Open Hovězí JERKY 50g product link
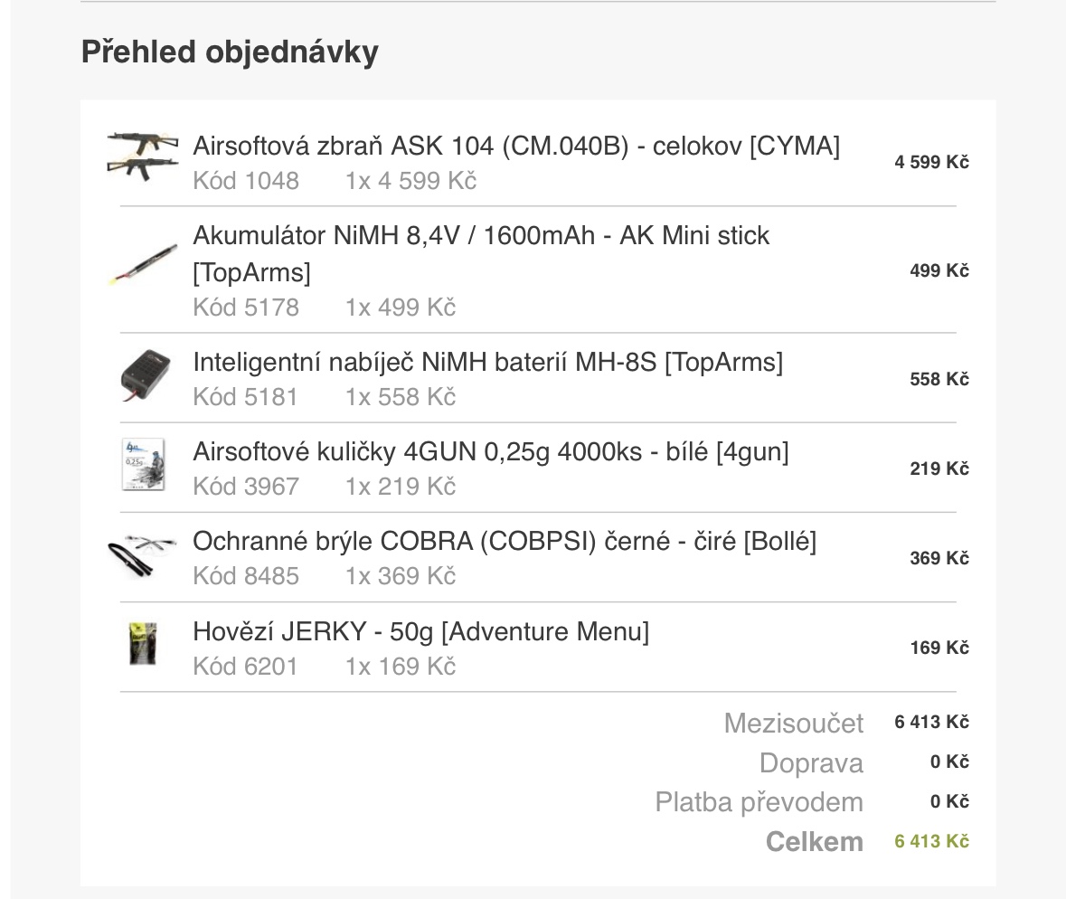Viewport: 1066px width, 899px height. point(421,632)
